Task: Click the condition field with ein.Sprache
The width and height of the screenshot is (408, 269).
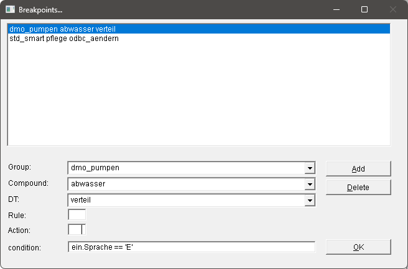Action: click(x=192, y=247)
